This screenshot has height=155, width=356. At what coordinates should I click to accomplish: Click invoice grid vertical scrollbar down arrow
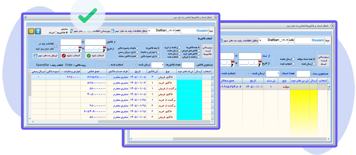(x=30, y=118)
